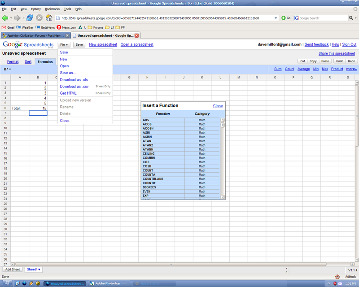Click the browser Forward arrow button
This screenshot has height=287, width=359.
17,18
